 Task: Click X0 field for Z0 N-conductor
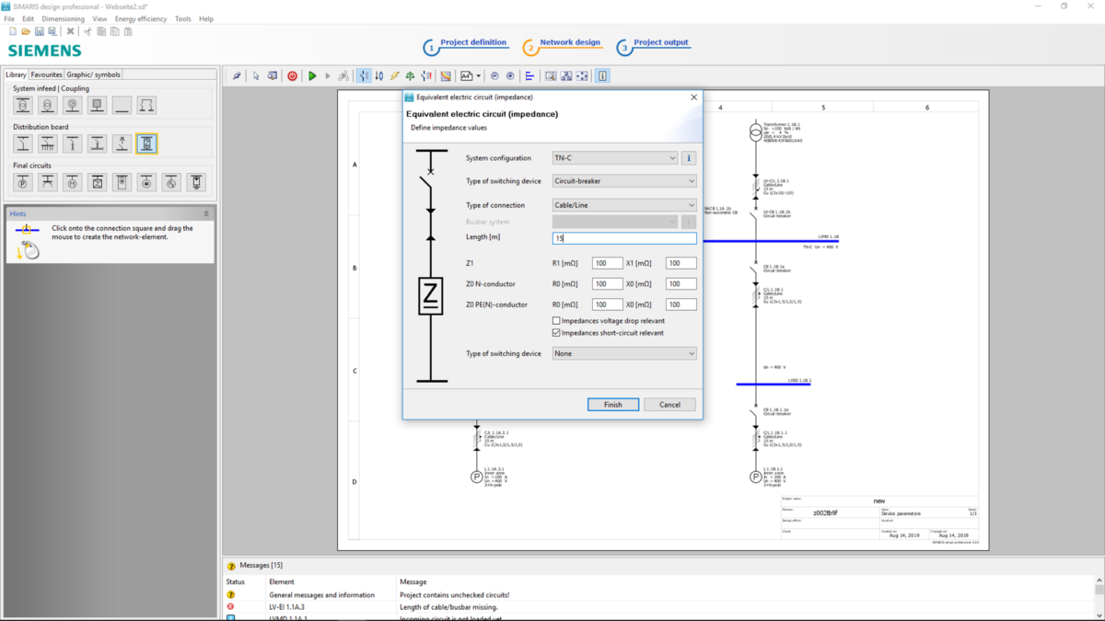681,284
